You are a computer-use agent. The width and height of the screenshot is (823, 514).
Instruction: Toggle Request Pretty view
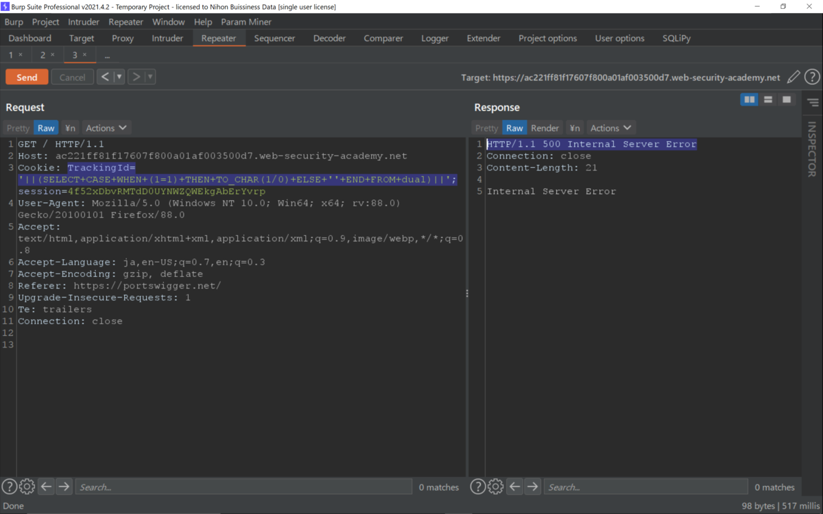19,128
